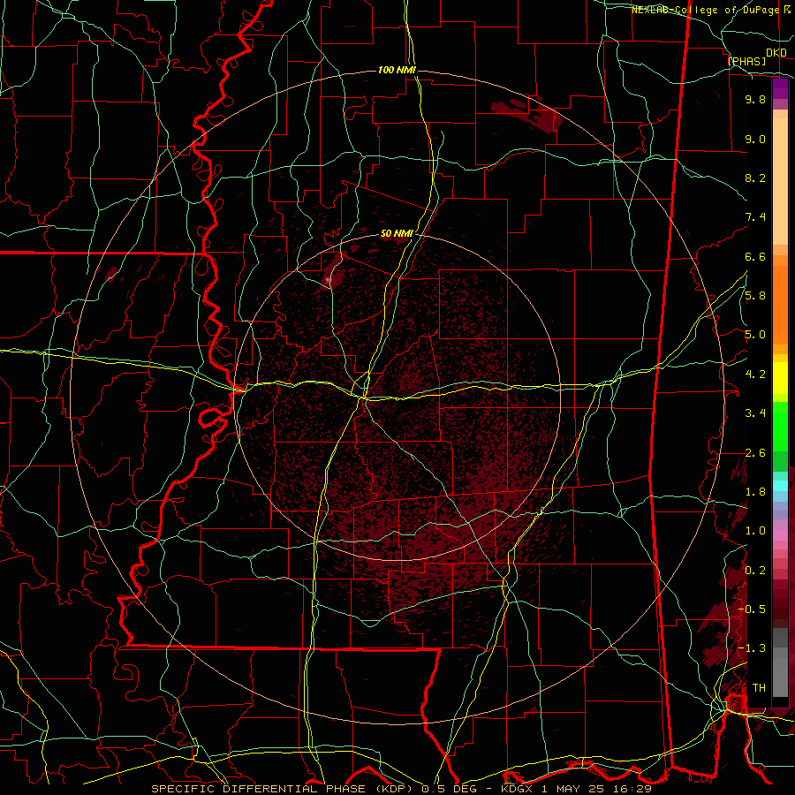Select the 9.8 scale value
The width and height of the screenshot is (795, 795).
pos(755,99)
